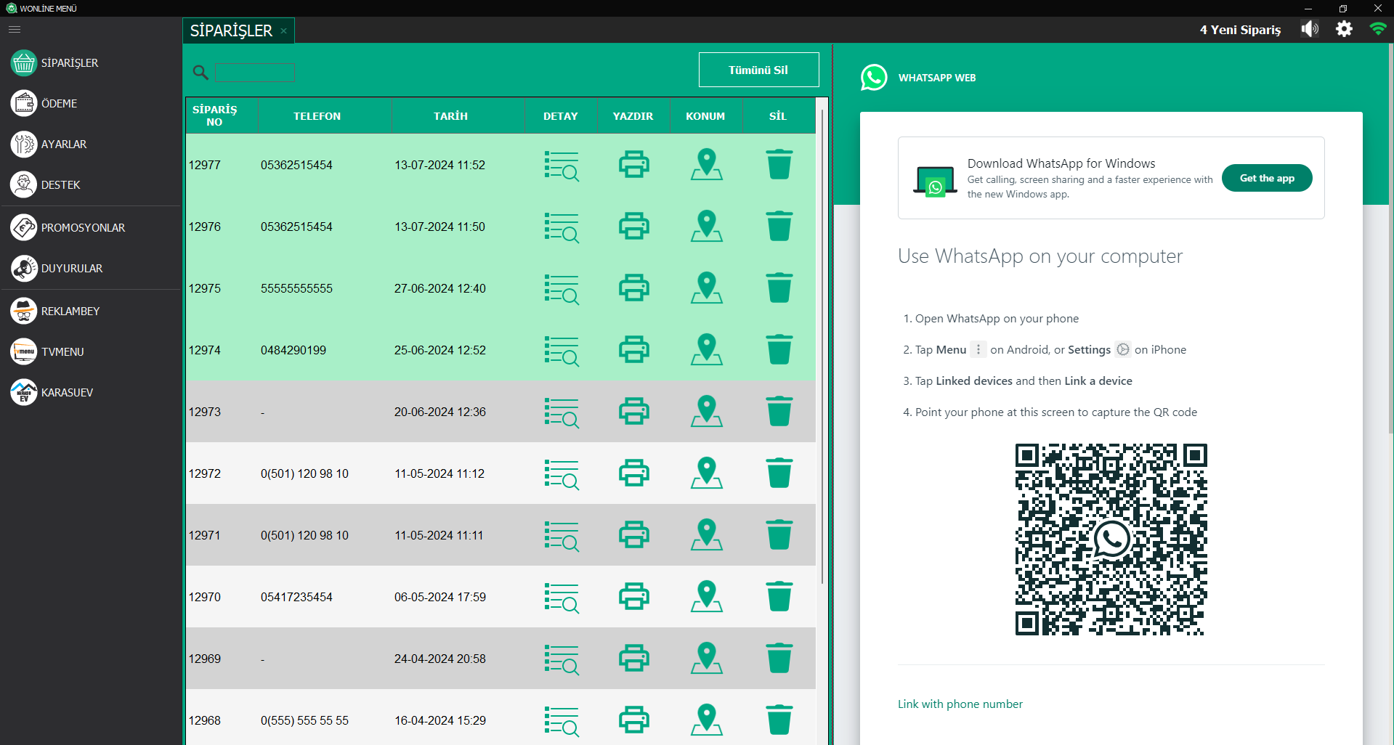
Task: Delete order 12977
Action: [779, 164]
